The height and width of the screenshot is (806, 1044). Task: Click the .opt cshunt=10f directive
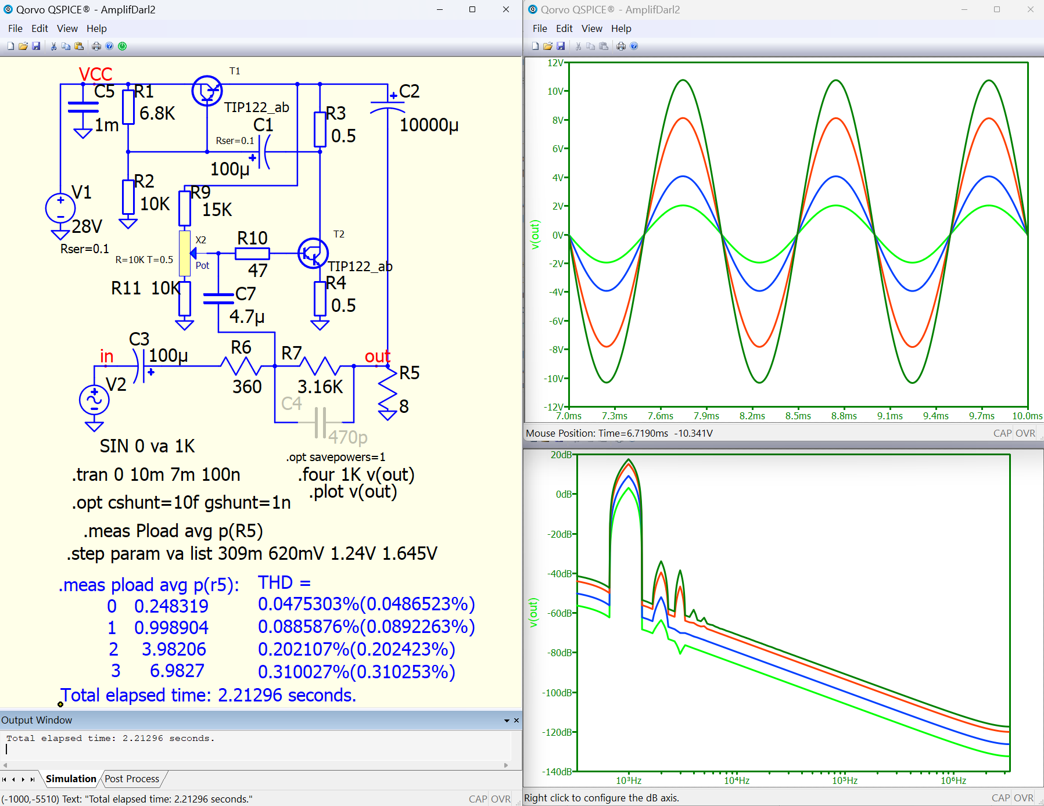tap(181, 502)
